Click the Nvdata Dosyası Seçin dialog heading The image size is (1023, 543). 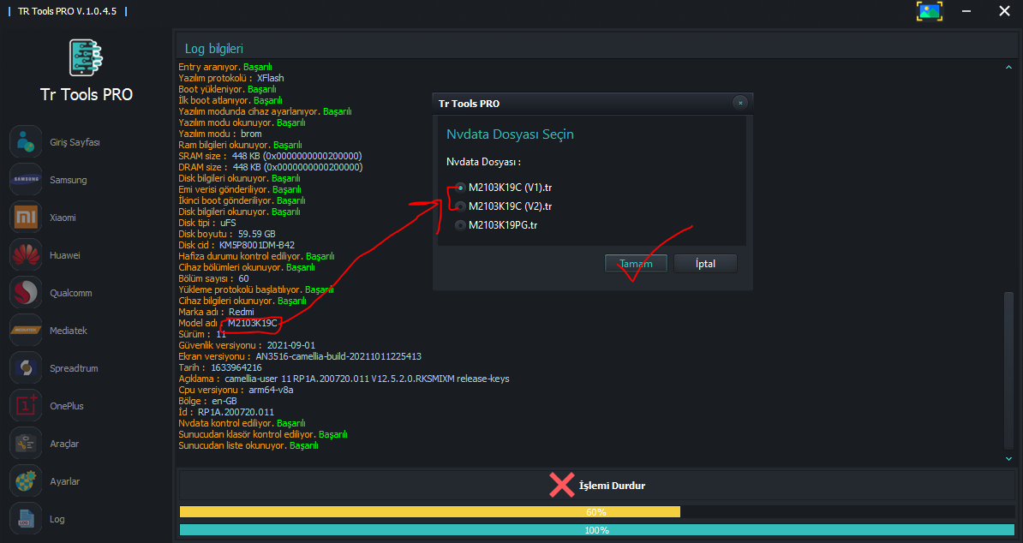click(510, 134)
